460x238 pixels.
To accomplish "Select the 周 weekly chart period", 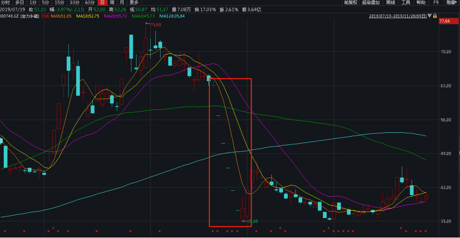I will pos(112,3).
